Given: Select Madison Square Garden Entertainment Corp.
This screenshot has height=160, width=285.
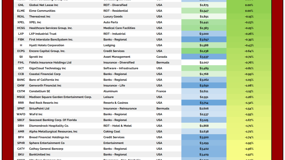Looking at the screenshot, I should pos(60,97).
